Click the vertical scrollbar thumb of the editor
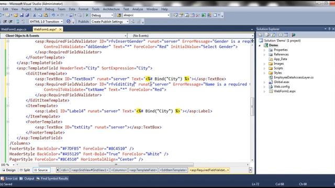Screen dimensions: 335x188 coord(252,107)
